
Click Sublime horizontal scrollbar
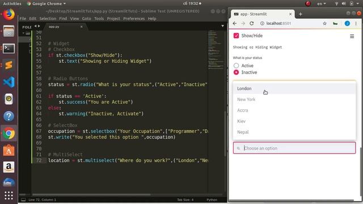tap(91, 194)
